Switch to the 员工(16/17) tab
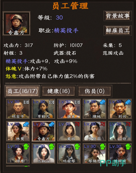 tap(22, 91)
